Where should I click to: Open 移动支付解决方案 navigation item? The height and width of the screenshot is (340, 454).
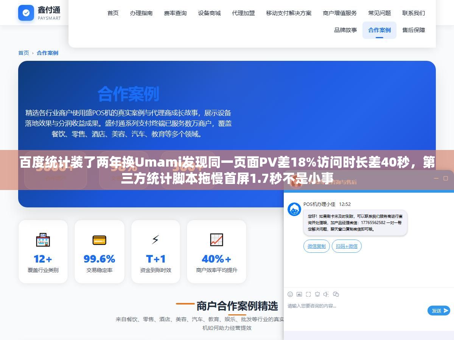tap(289, 13)
